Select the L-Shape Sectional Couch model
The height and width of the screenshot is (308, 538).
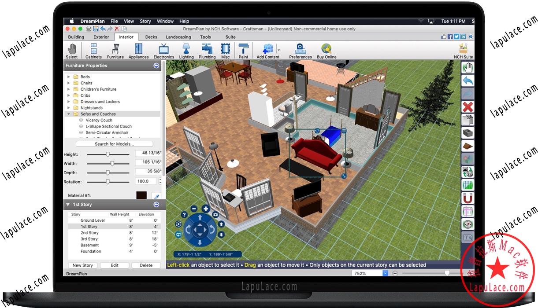(x=109, y=126)
